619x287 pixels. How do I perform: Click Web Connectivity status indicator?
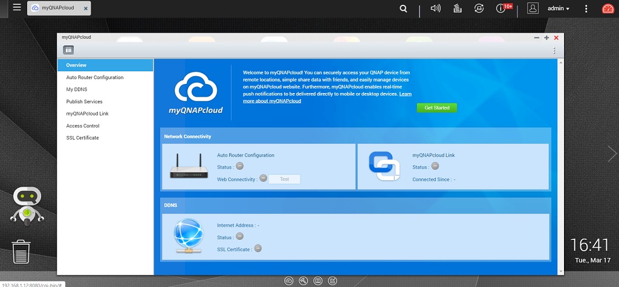click(x=263, y=178)
